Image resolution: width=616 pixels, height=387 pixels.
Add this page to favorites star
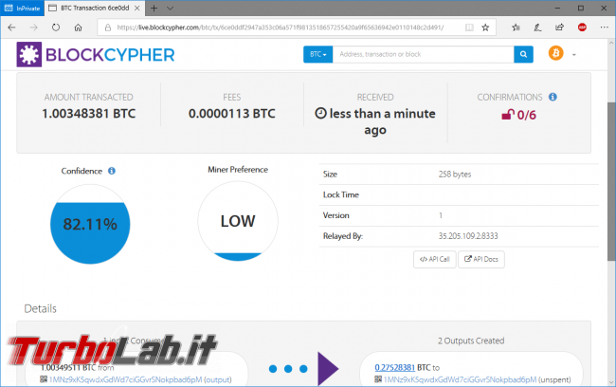click(x=485, y=28)
